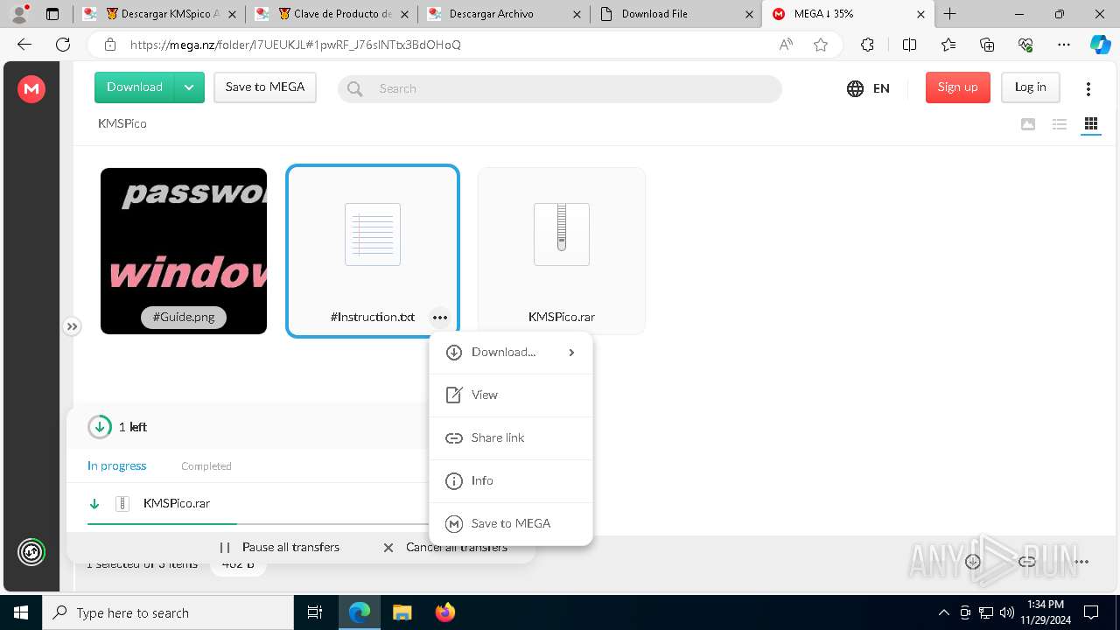
Task: Open Collections icon
Action: pos(987,45)
